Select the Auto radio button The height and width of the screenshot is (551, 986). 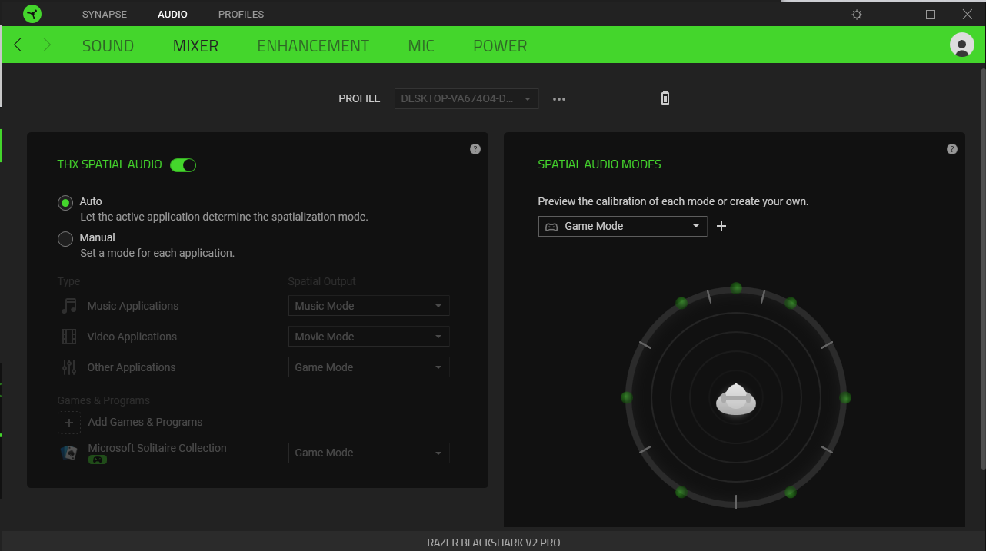point(65,202)
